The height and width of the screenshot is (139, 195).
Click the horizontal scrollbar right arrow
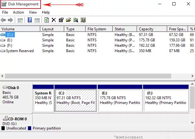pyautogui.click(x=192, y=76)
